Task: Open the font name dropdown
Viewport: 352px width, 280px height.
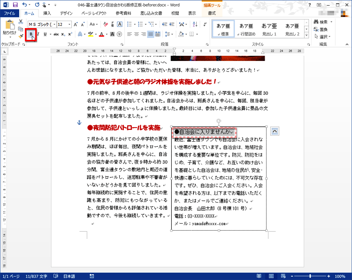Action: [54, 24]
